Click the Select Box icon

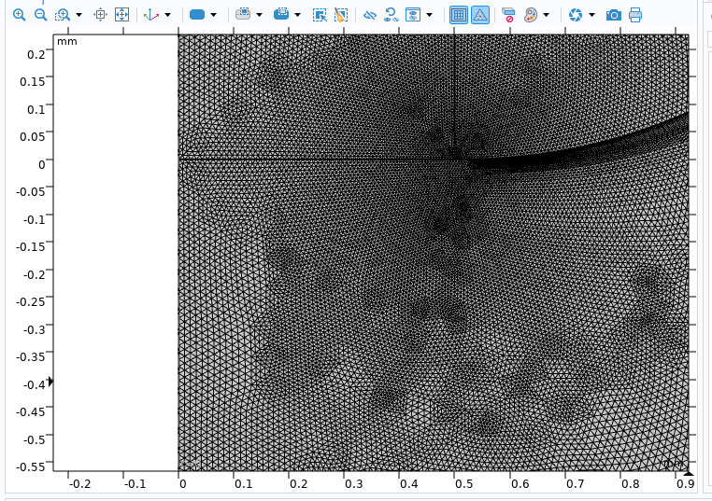tap(320, 15)
